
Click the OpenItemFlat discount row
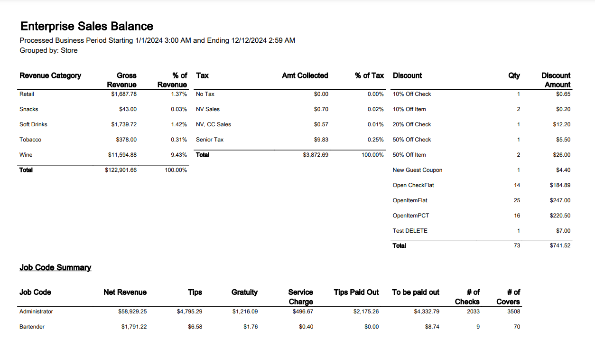click(410, 200)
